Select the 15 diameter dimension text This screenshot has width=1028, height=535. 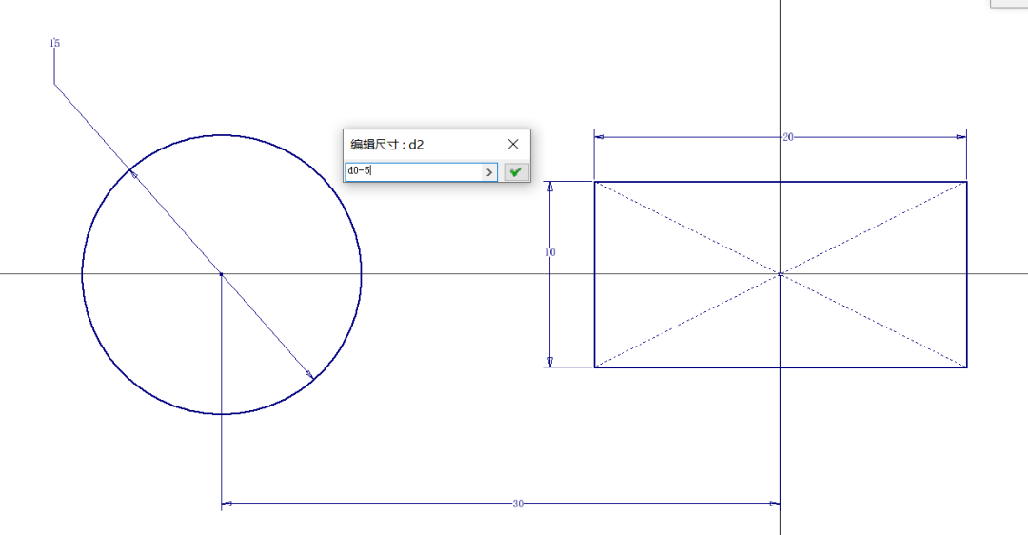[x=54, y=43]
